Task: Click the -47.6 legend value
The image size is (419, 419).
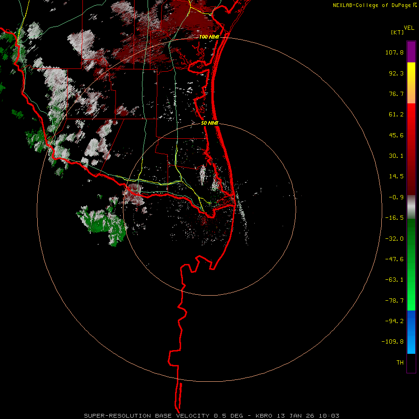Action: pyautogui.click(x=394, y=259)
